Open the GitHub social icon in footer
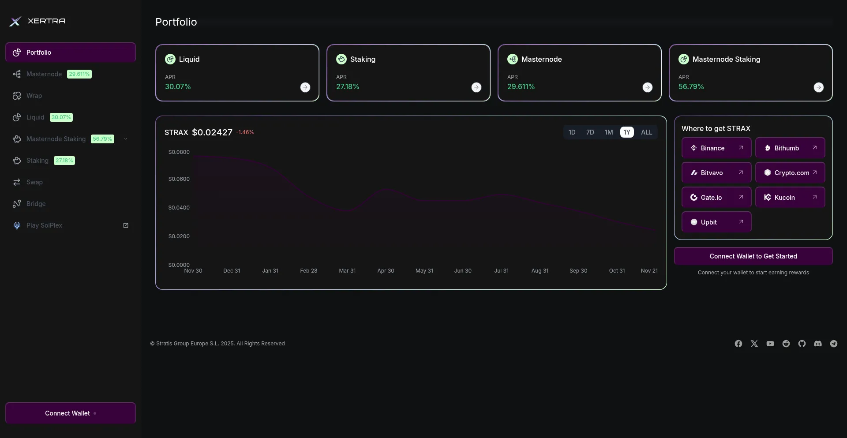The image size is (847, 438). tap(802, 344)
